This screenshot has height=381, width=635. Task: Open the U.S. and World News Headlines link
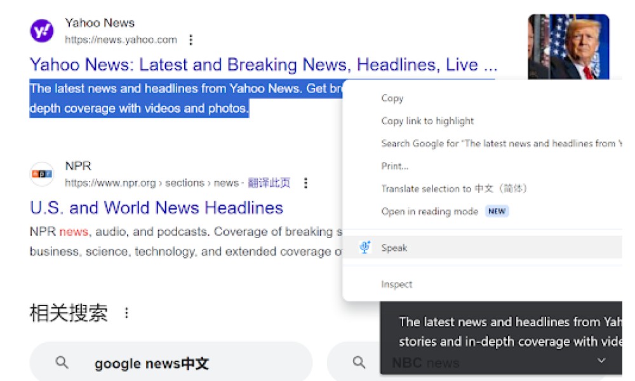[156, 208]
